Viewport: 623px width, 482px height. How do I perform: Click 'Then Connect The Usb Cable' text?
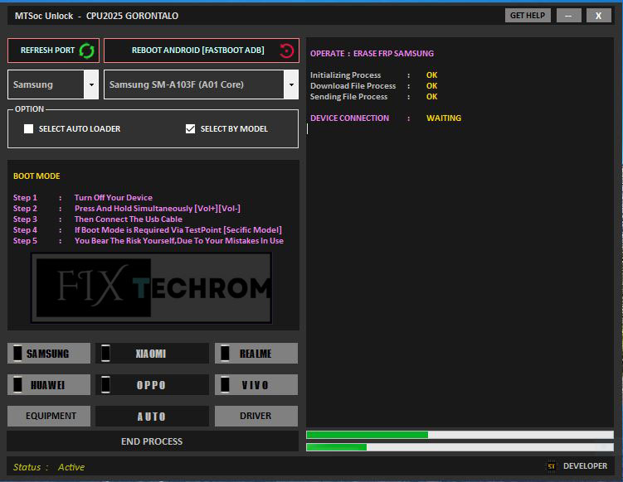[x=129, y=219]
